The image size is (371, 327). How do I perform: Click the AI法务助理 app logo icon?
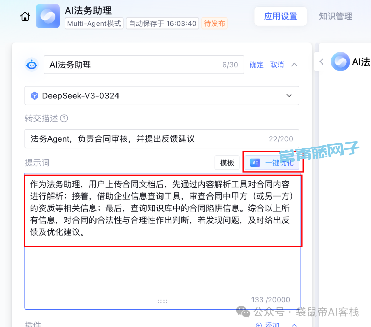(48, 16)
